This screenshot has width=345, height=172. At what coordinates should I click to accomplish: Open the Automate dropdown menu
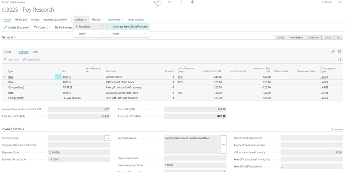115,19
